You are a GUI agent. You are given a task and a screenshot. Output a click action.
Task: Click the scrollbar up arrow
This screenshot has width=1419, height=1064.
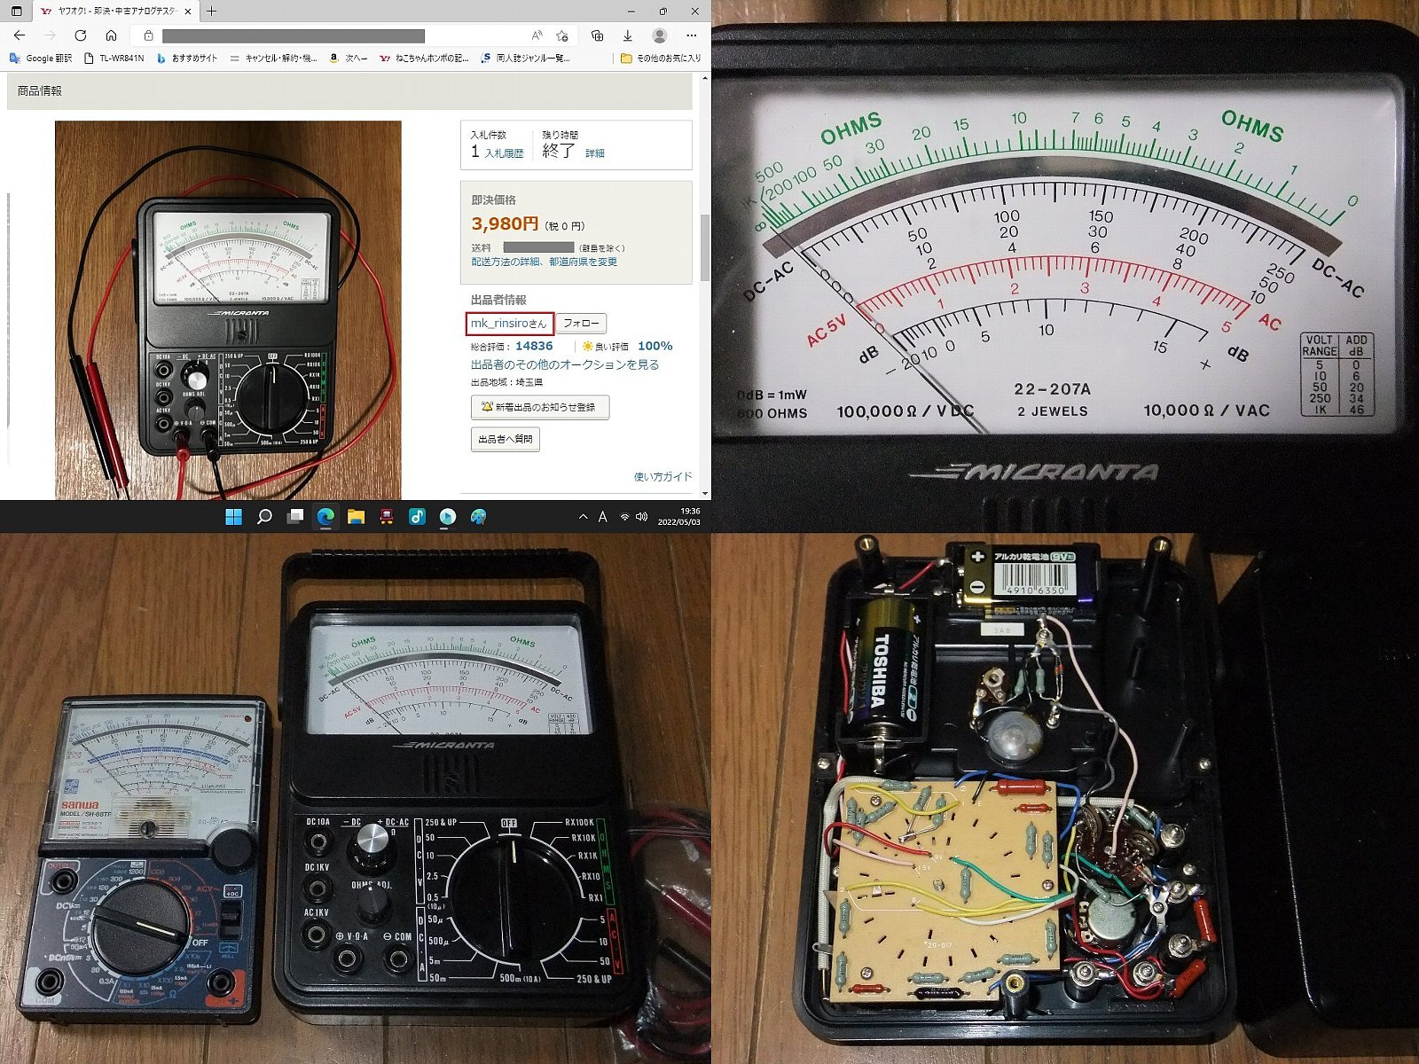click(x=706, y=79)
